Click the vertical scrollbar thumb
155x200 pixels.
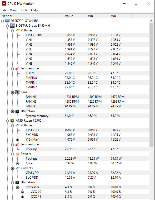click(151, 85)
